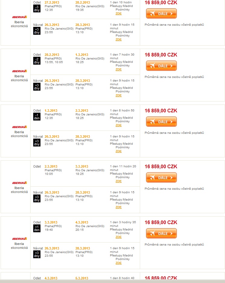The width and height of the screenshot is (225, 283).
Task: Select departure date 2.3.2013 link
Action: pos(51,166)
